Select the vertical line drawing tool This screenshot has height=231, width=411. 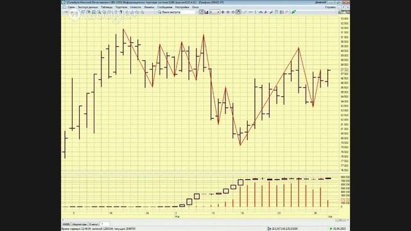[x=256, y=12]
